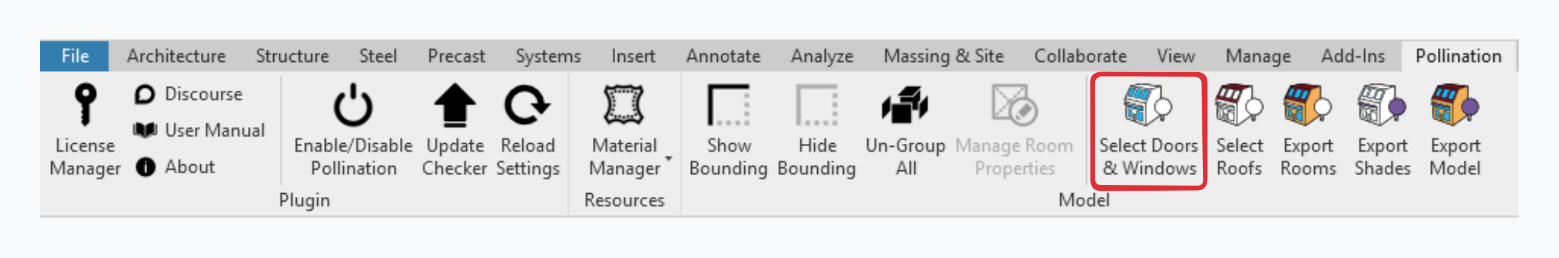Expand the Material Manager dropdown arrow
This screenshot has width=1559, height=258.
pos(669,159)
